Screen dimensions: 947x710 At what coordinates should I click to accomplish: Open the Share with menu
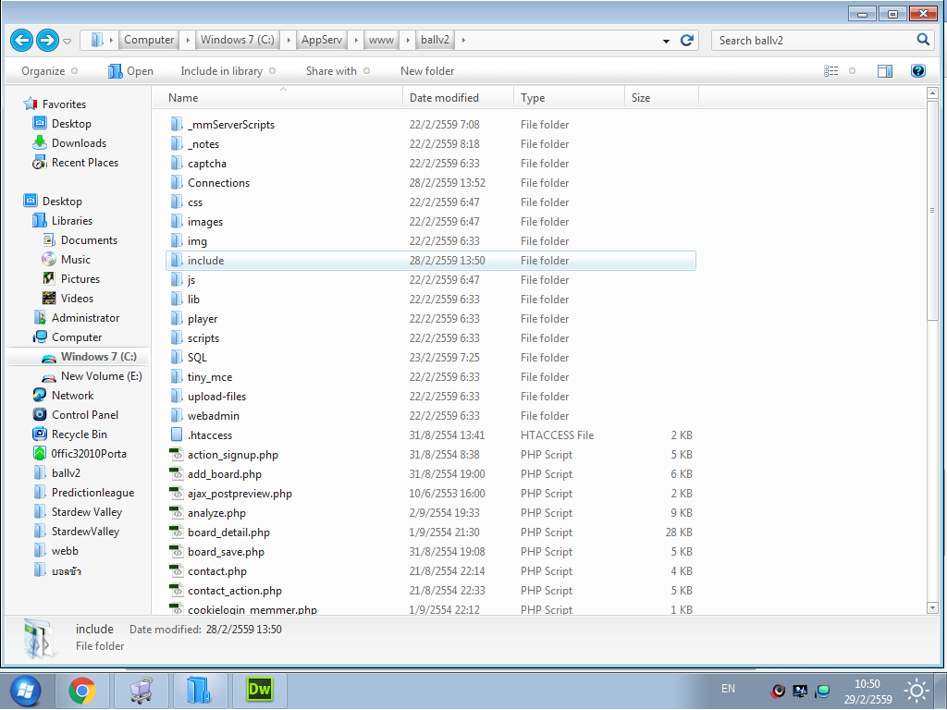[338, 71]
